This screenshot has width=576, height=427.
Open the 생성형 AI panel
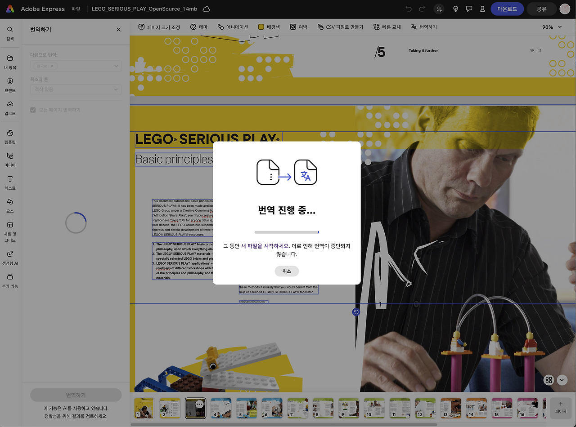10,258
